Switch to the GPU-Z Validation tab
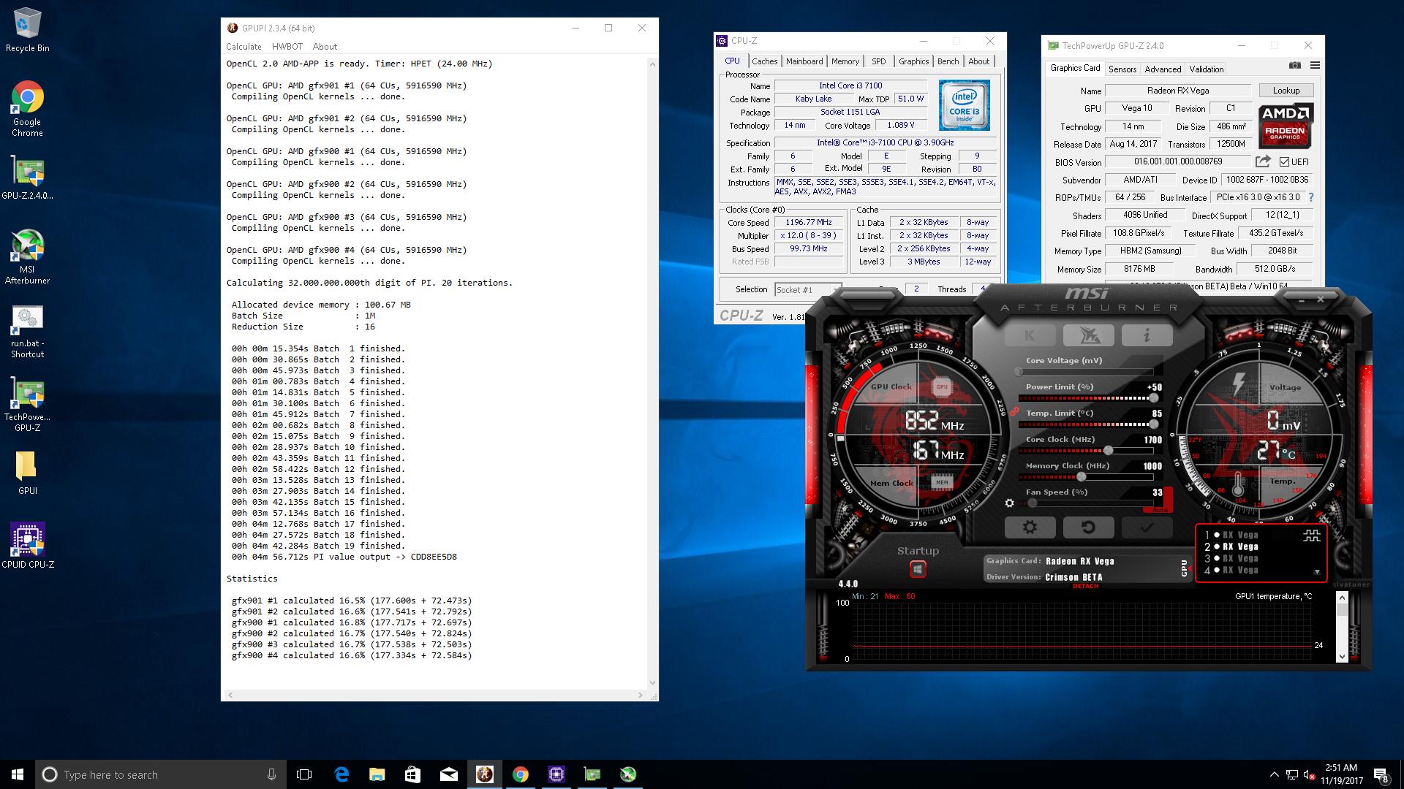The width and height of the screenshot is (1404, 789). (1207, 69)
